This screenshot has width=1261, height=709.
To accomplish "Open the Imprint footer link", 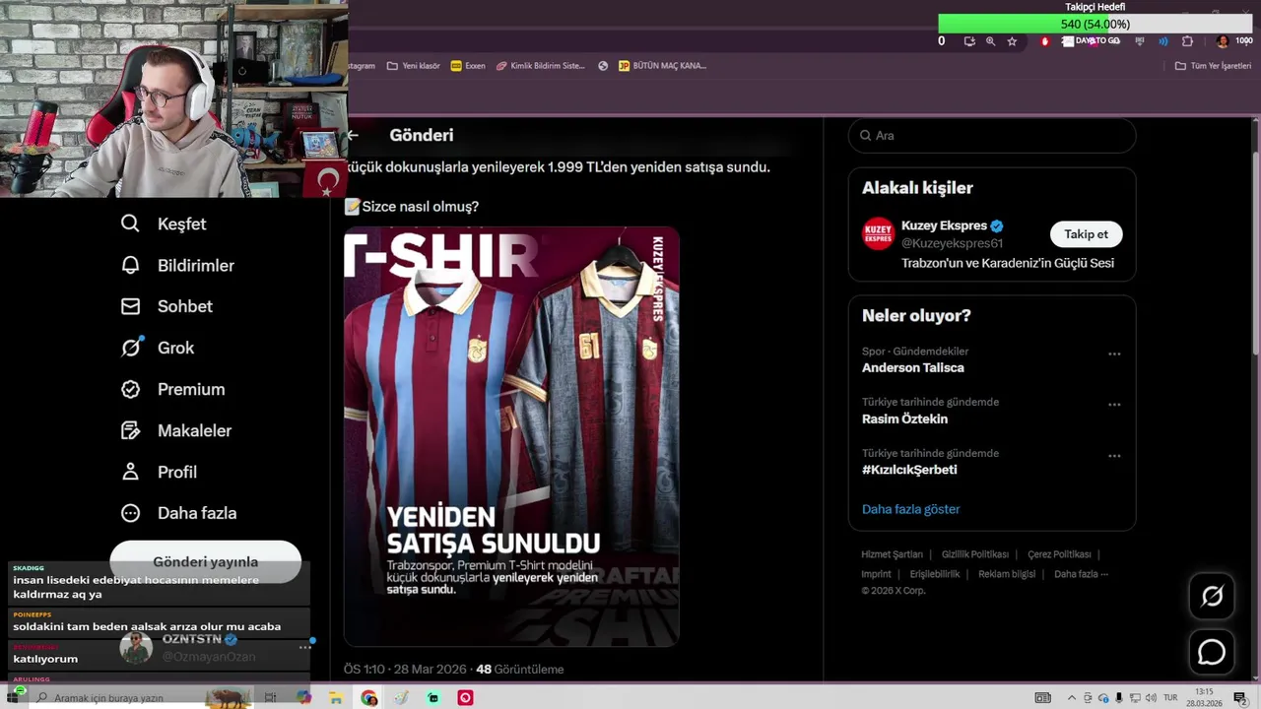I will point(876,574).
